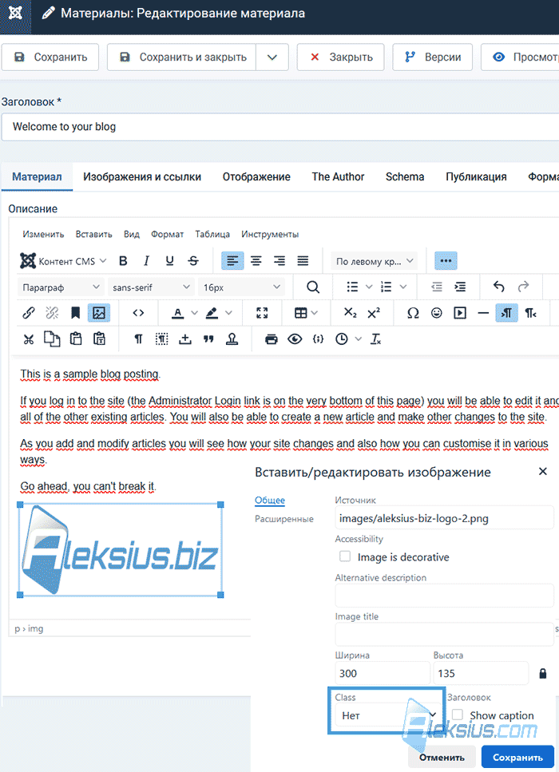This screenshot has width=559, height=772.
Task: Apply subscript formatting
Action: coord(351,313)
